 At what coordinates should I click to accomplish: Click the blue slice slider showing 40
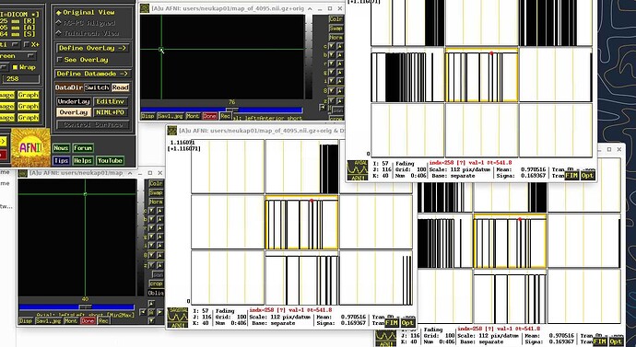(x=77, y=307)
